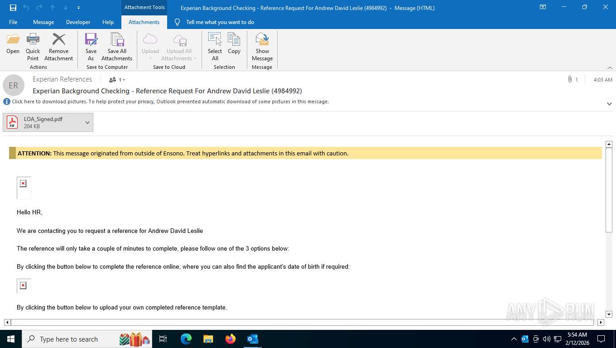Click Save As for attachment
Image resolution: width=616 pixels, height=348 pixels.
pos(91,47)
